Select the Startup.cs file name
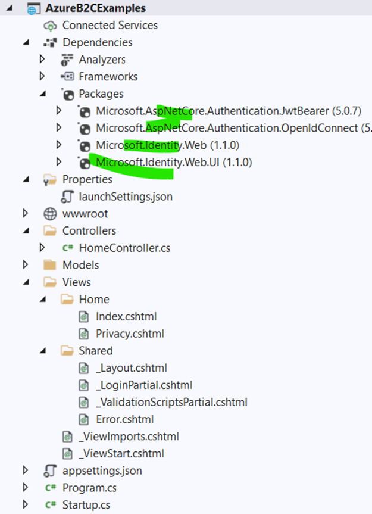Image resolution: width=372 pixels, height=514 pixels. [86, 506]
